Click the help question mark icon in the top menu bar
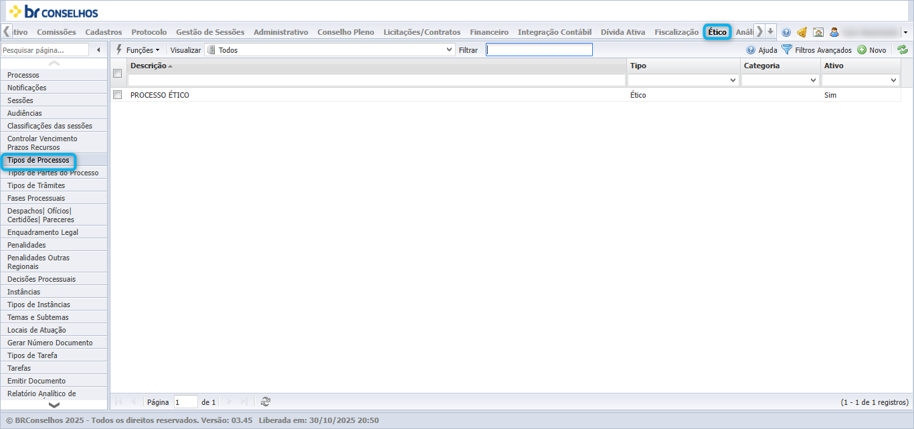Image resolution: width=914 pixels, height=429 pixels. [x=786, y=32]
